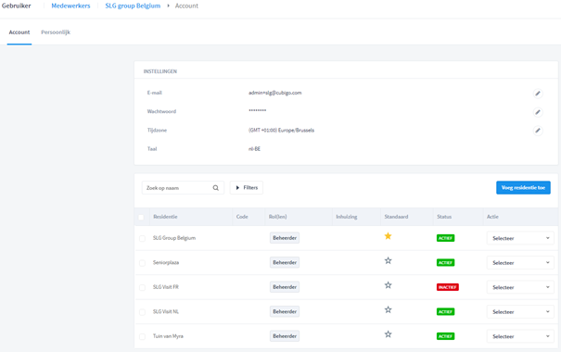The width and height of the screenshot is (561, 352).
Task: Open SLG group Belgium breadcrumb link
Action: click(x=133, y=6)
